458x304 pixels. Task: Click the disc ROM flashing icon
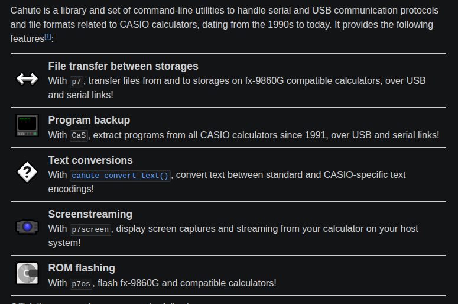coord(27,274)
